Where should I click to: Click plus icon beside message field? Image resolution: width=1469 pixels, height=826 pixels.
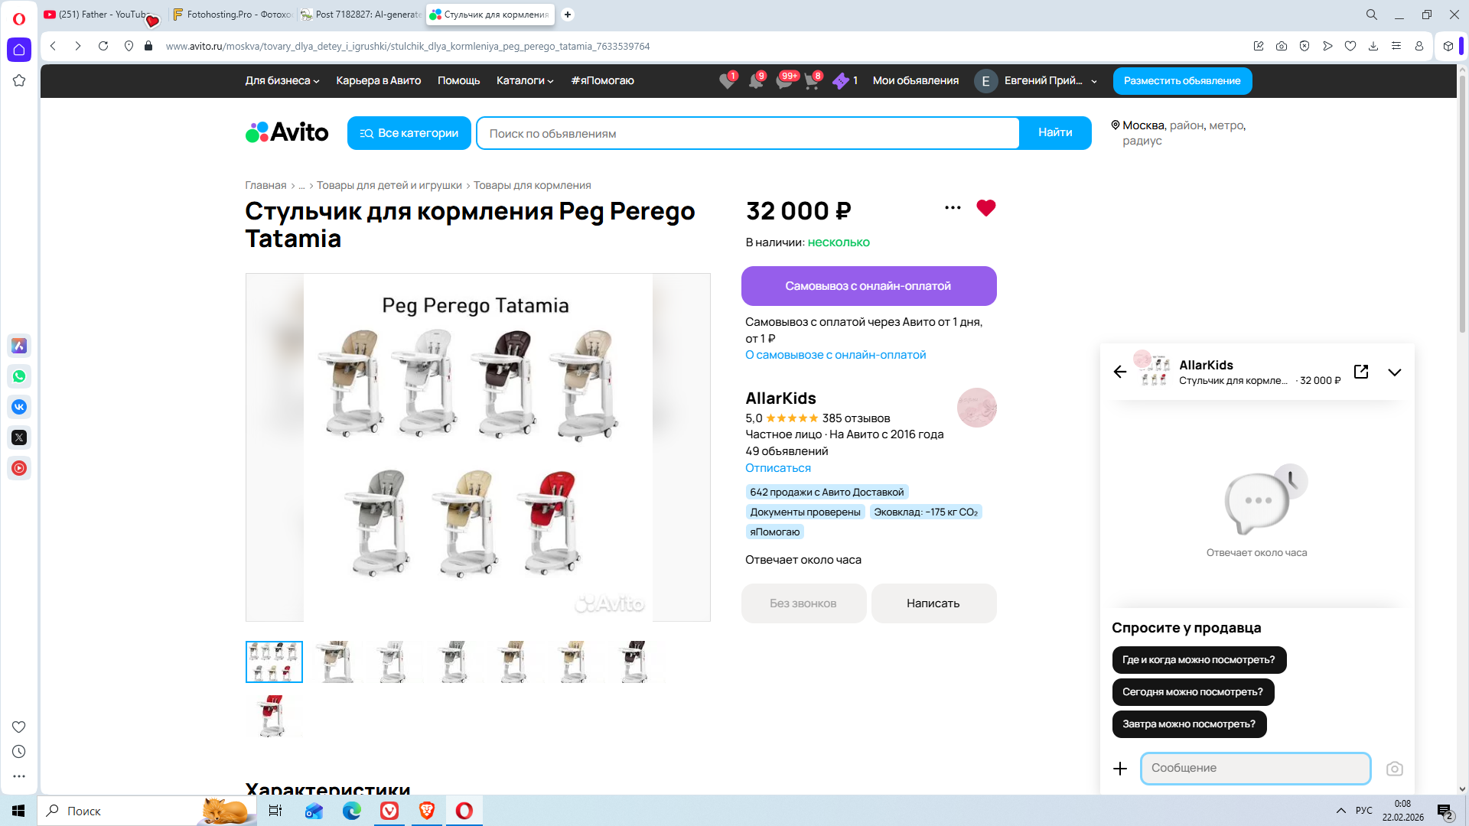(x=1120, y=769)
